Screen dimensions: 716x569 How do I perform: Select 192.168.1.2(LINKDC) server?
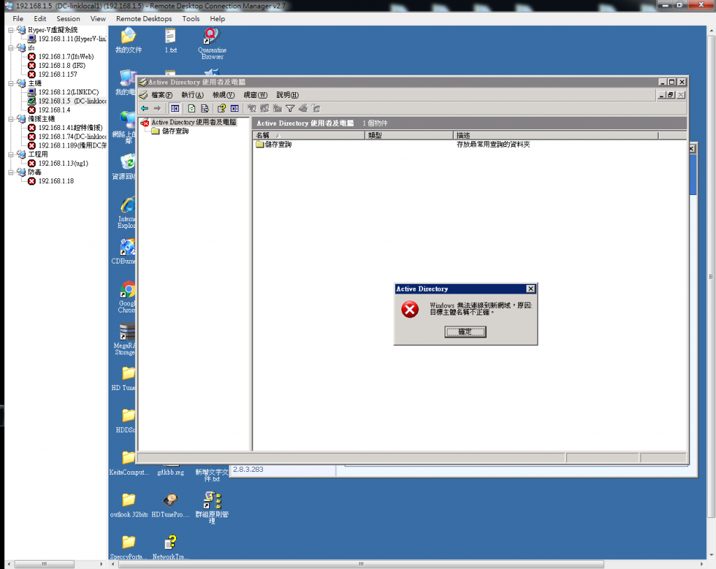pos(69,92)
